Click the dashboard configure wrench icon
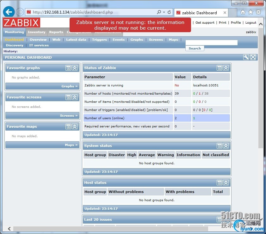266x234 pixels. click(246, 57)
